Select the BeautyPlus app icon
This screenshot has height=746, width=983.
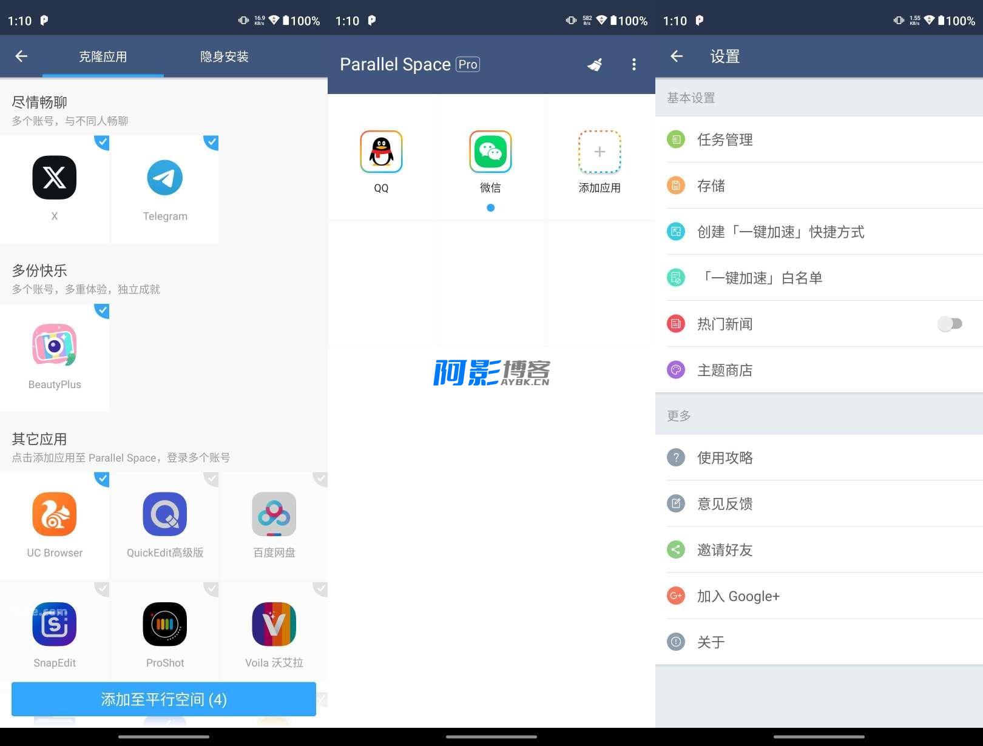click(x=55, y=346)
